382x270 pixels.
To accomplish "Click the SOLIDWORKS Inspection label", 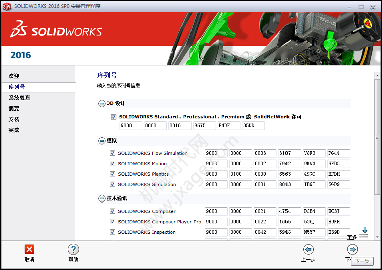I will pyautogui.click(x=147, y=232).
